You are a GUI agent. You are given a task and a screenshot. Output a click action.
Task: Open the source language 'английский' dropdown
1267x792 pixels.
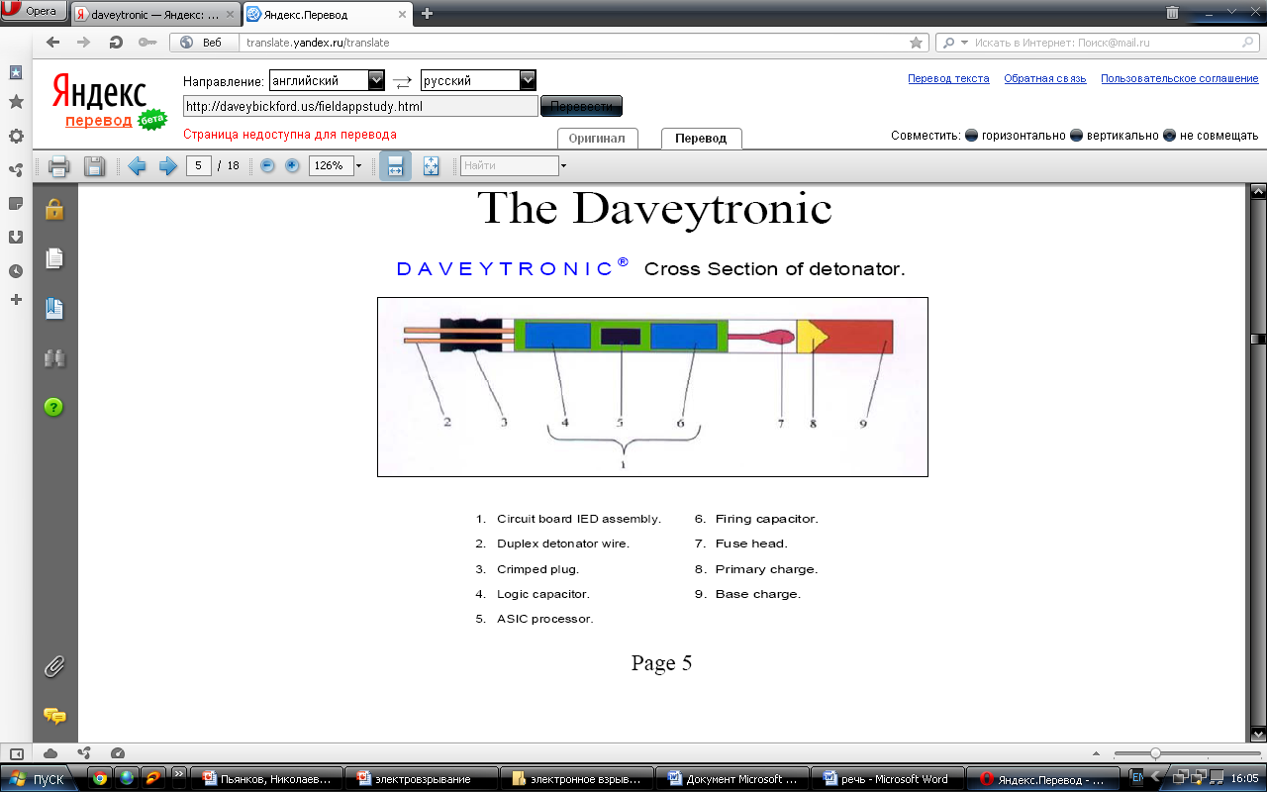[327, 80]
